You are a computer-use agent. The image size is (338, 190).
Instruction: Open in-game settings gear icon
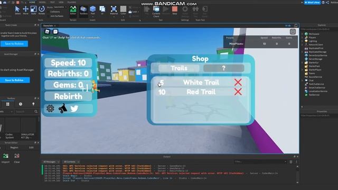tap(50, 108)
